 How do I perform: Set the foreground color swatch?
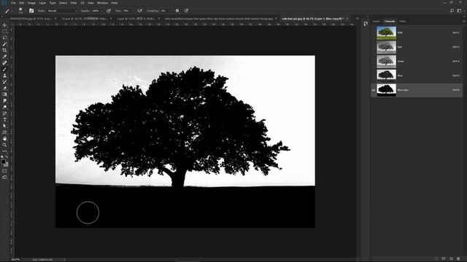point(3,162)
